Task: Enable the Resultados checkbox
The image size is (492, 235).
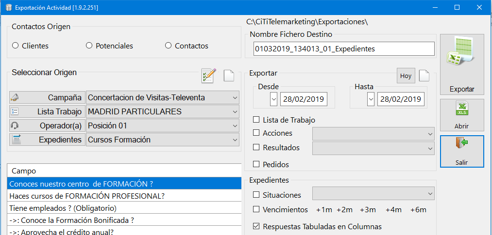Action: (x=256, y=147)
